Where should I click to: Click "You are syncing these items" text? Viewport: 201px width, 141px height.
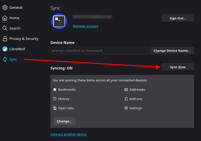point(100,80)
